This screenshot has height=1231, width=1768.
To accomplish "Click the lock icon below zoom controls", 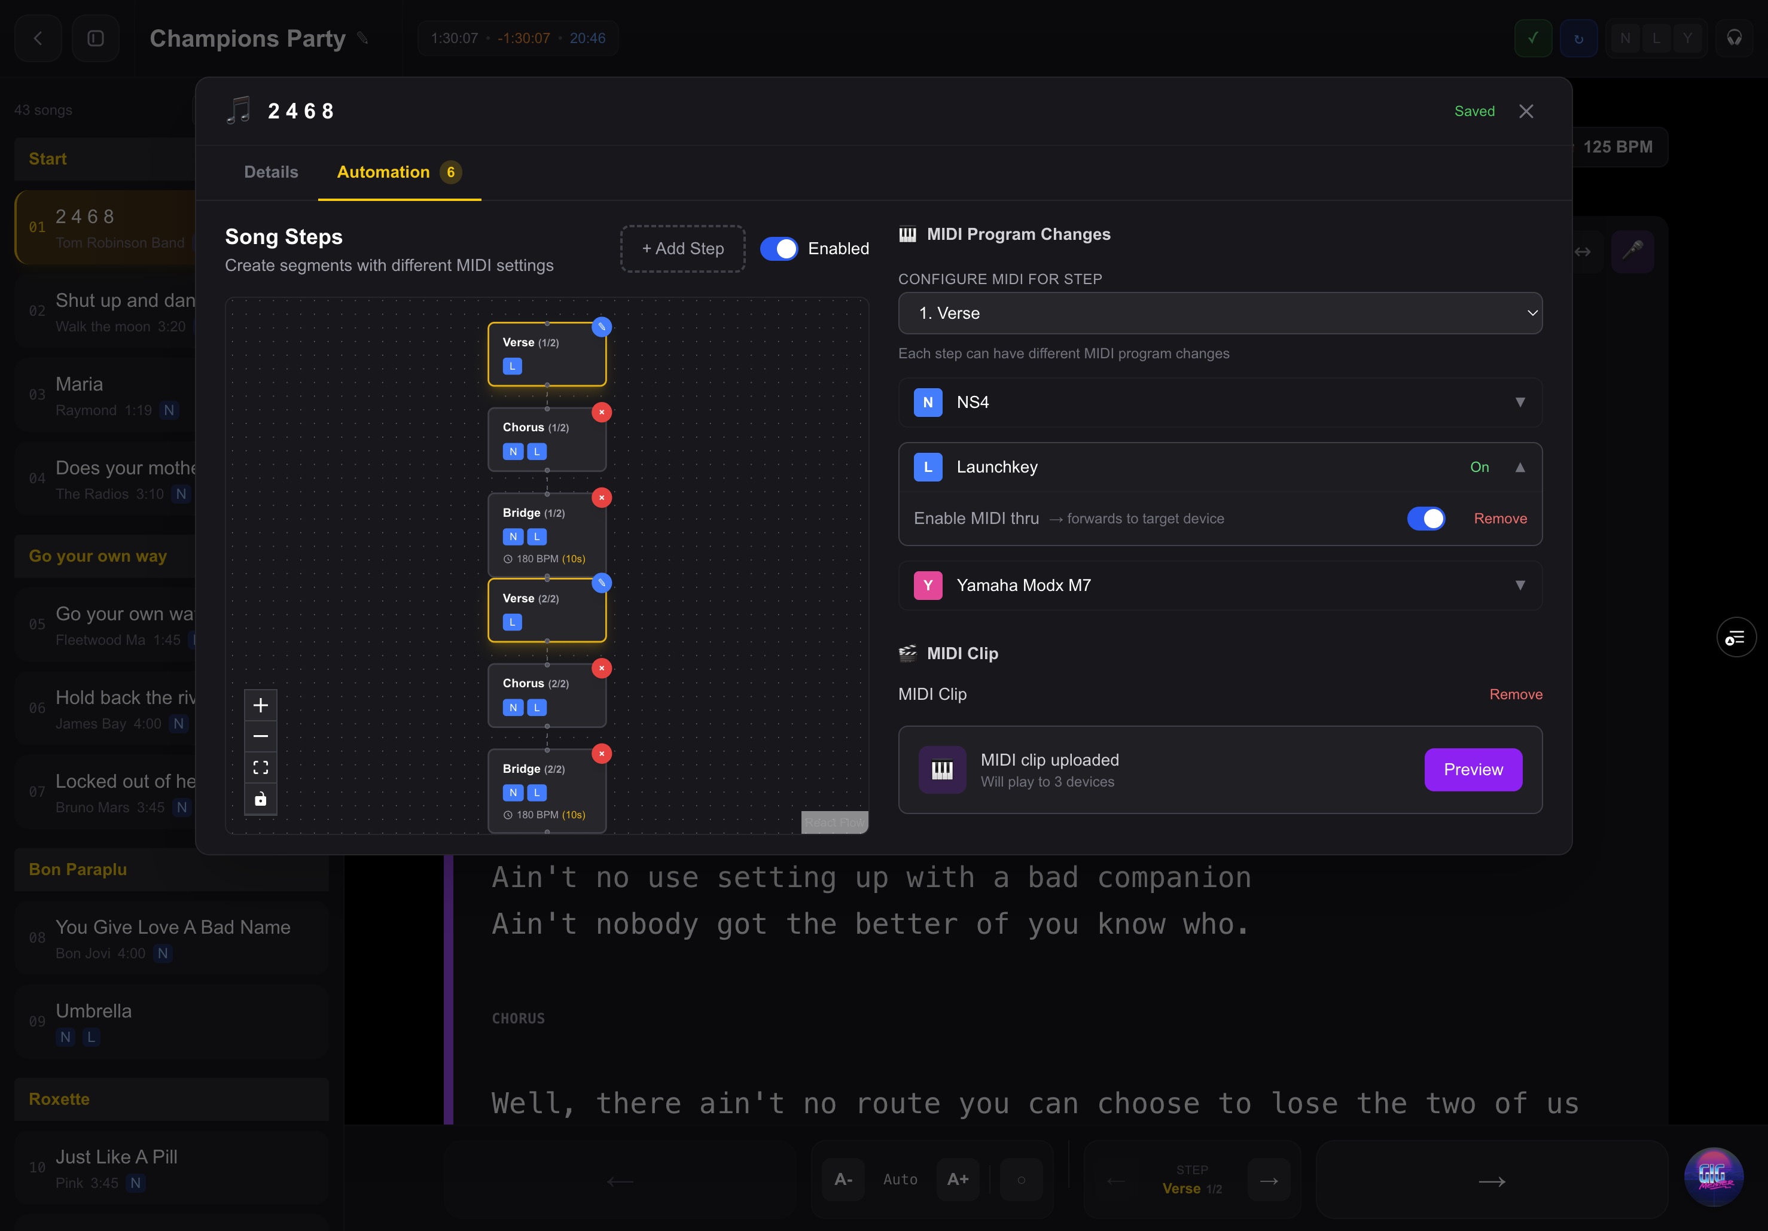I will [x=260, y=799].
